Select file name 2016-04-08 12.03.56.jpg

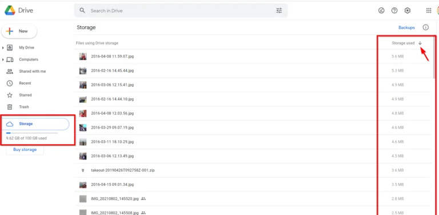[x=112, y=113]
